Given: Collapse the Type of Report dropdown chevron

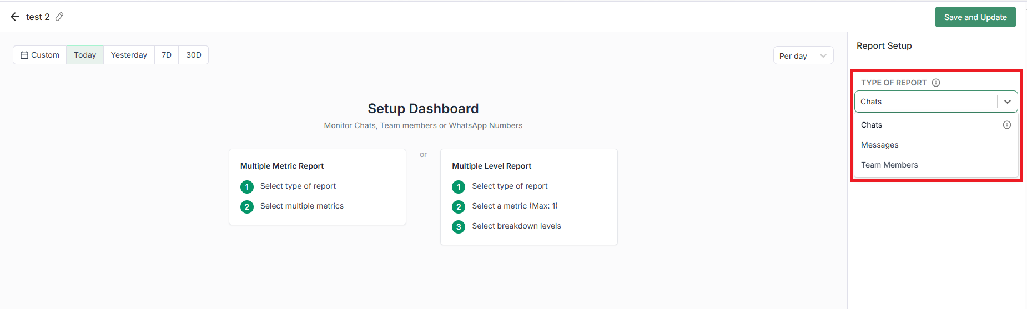Looking at the screenshot, I should tap(1007, 102).
